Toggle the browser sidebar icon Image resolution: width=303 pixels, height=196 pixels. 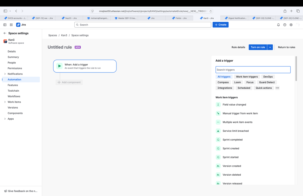5,11
